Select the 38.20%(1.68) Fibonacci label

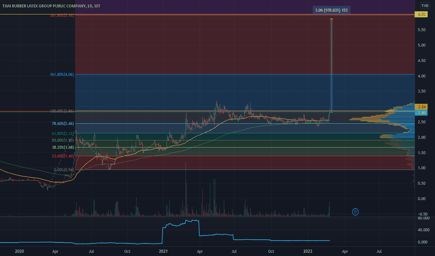point(63,147)
